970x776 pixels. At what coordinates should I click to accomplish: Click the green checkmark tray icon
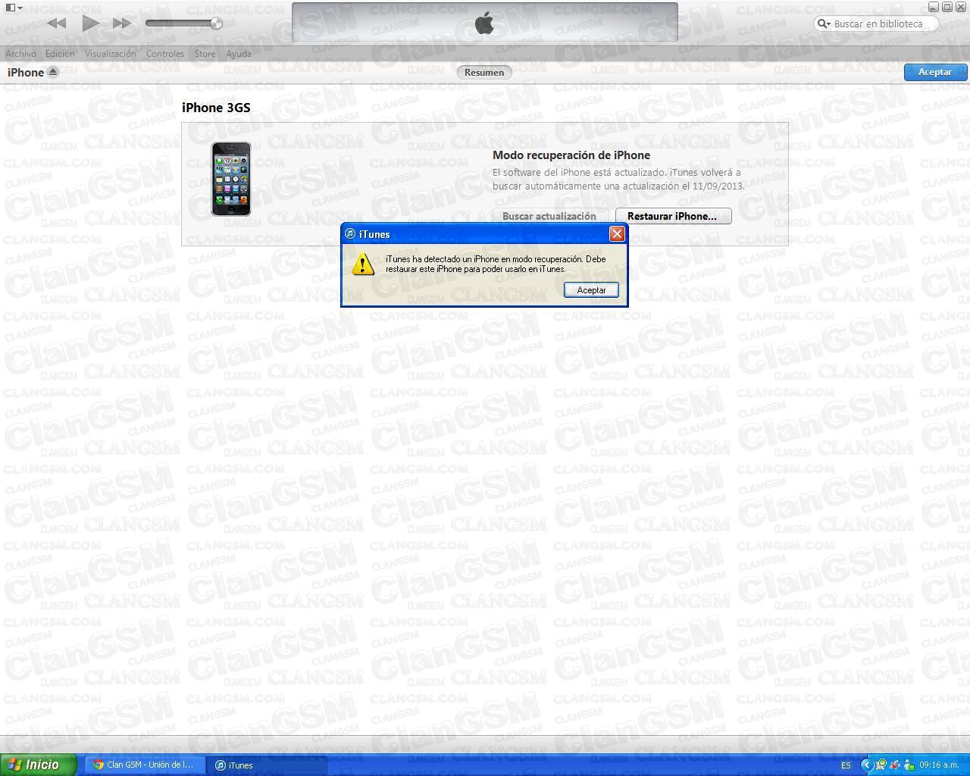pos(881,765)
